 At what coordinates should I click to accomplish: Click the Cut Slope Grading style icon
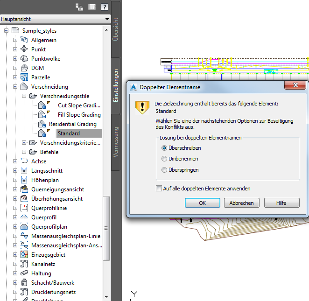42,105
